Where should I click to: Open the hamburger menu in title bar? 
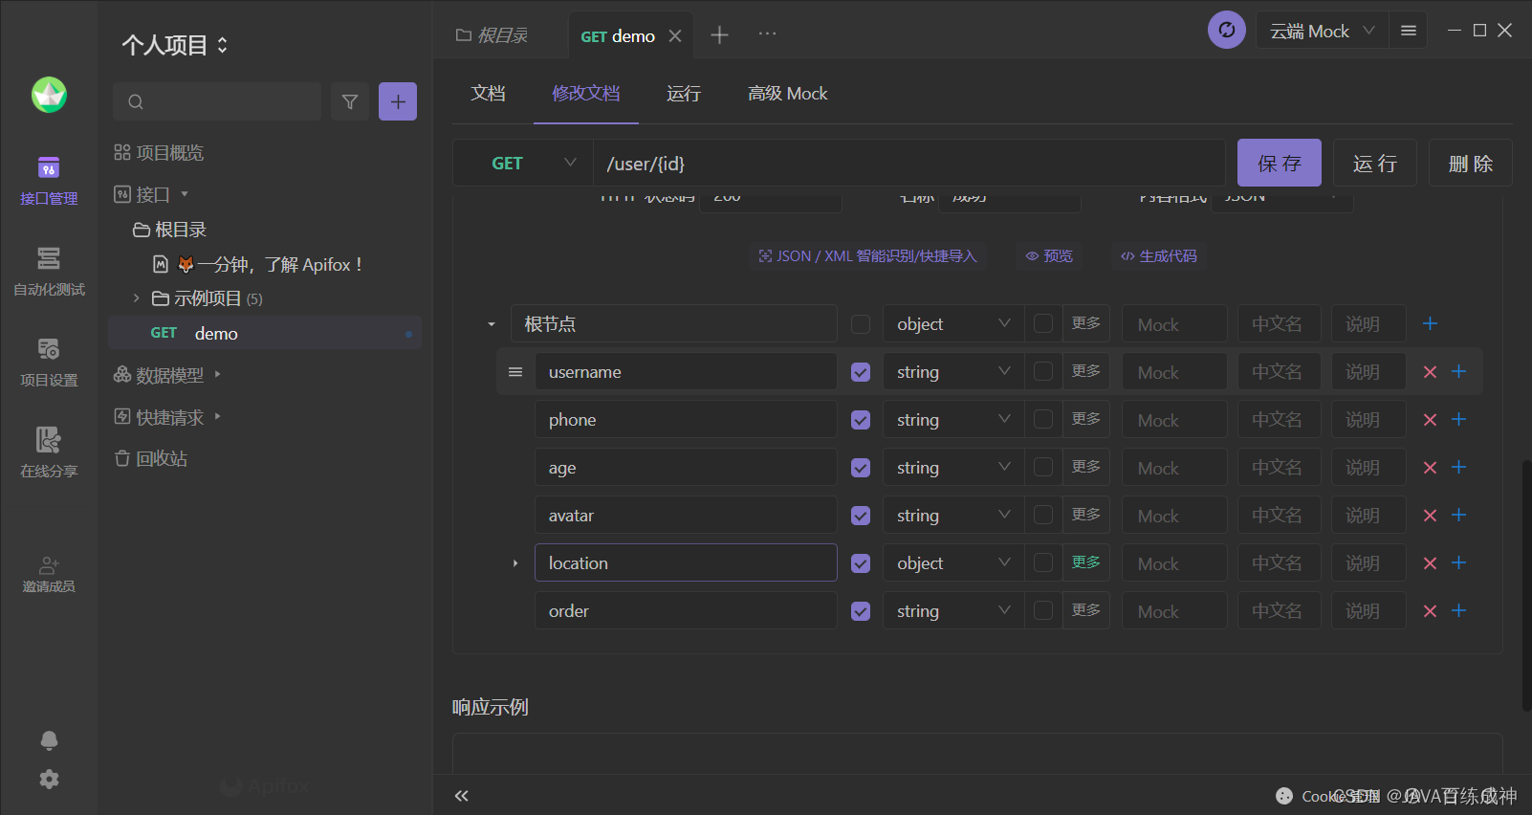(x=1409, y=31)
